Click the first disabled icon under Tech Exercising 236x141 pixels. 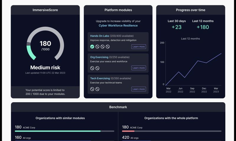(x=92, y=89)
